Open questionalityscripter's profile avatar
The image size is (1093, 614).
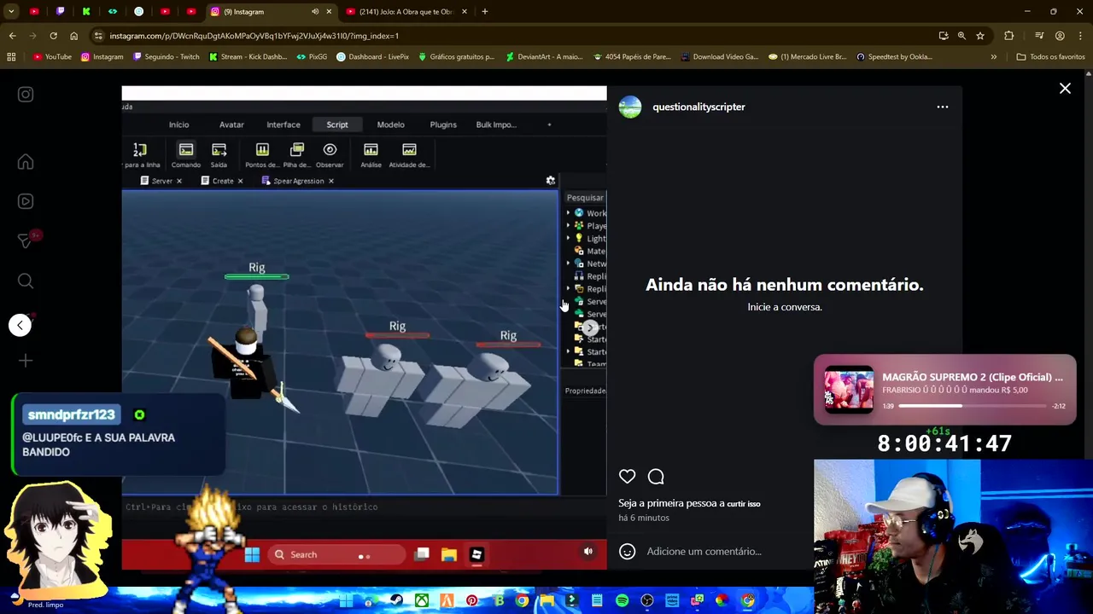[x=630, y=107]
